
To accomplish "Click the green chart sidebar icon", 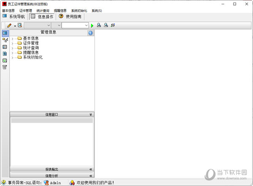I will [x=5, y=61].
